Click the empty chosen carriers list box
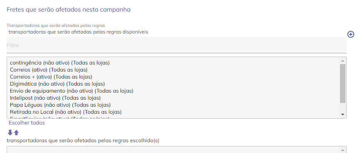This screenshot has height=153, width=357. tap(176, 150)
